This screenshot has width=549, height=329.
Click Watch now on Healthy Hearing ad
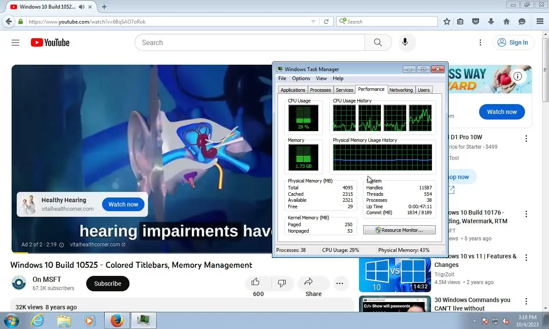click(123, 204)
